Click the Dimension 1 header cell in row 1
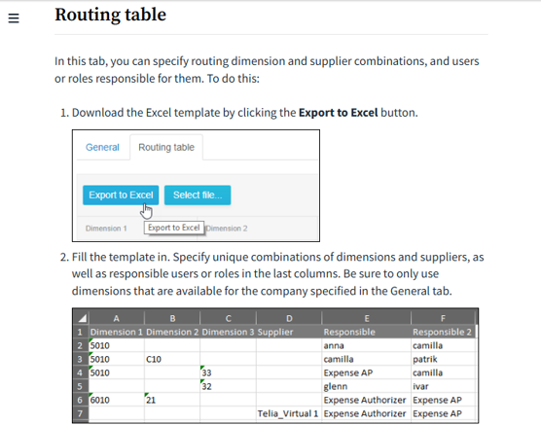 click(117, 332)
